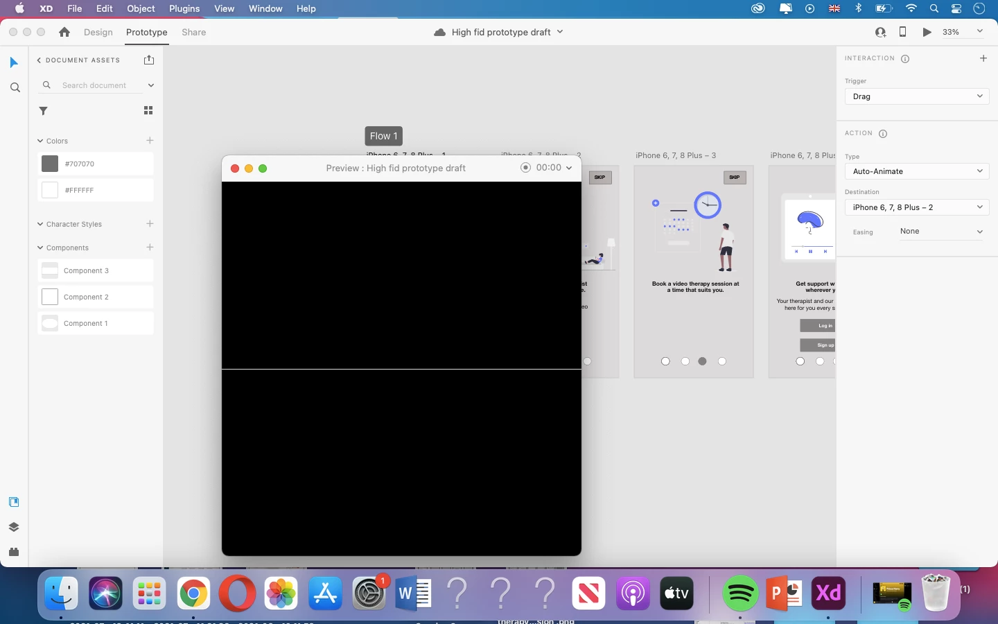The height and width of the screenshot is (624, 998).
Task: Click the Sign up button on artboard
Action: [x=818, y=345]
